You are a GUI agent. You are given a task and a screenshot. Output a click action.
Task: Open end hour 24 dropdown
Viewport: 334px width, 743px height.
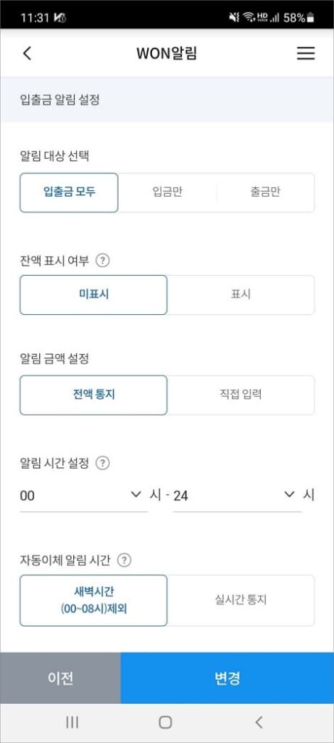(237, 496)
